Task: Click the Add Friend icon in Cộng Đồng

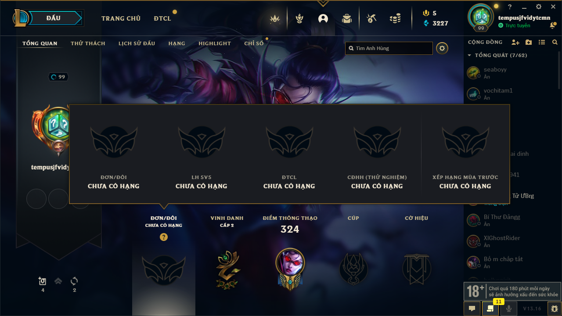Action: coord(515,43)
